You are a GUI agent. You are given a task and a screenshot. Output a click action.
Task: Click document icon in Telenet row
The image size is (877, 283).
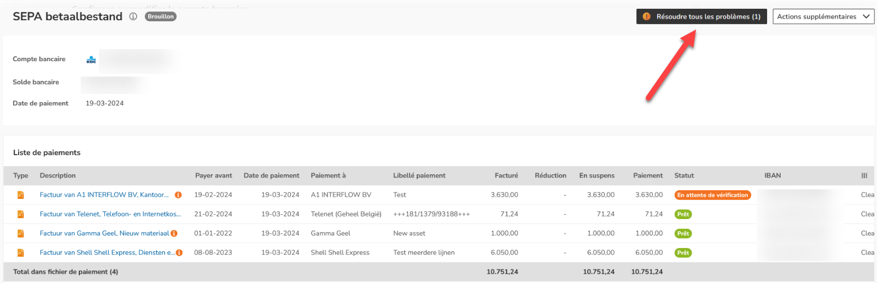[x=21, y=214]
